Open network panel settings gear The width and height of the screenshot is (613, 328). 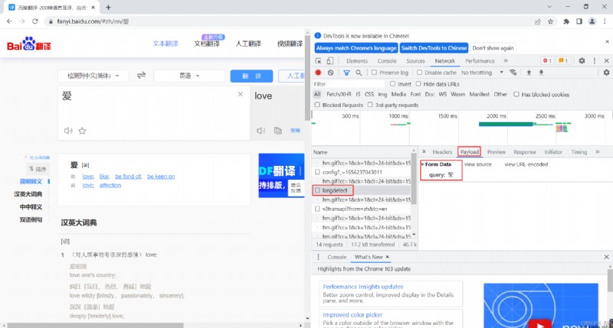(606, 73)
